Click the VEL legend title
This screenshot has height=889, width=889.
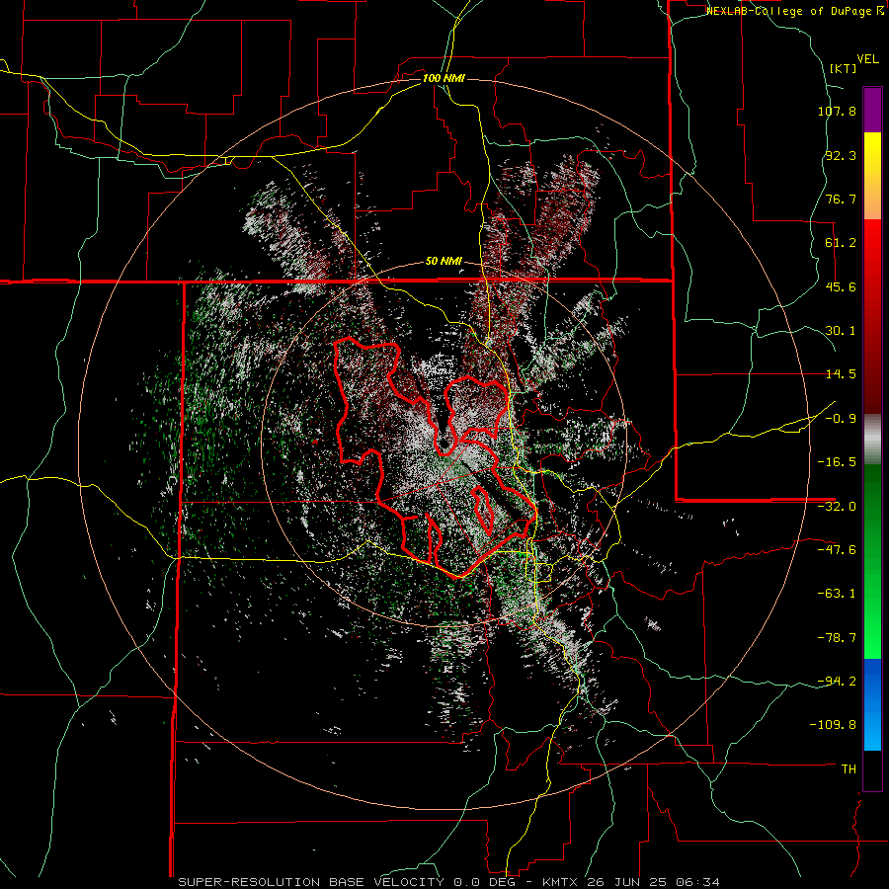point(867,58)
